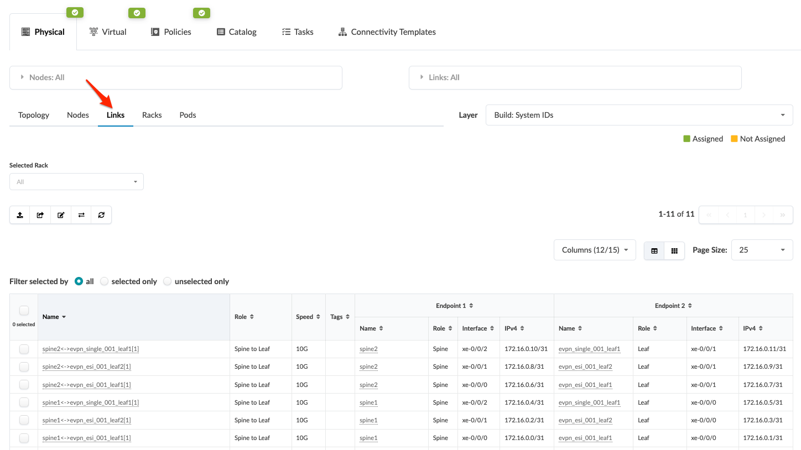Sort by Speed column arrows

click(x=318, y=317)
